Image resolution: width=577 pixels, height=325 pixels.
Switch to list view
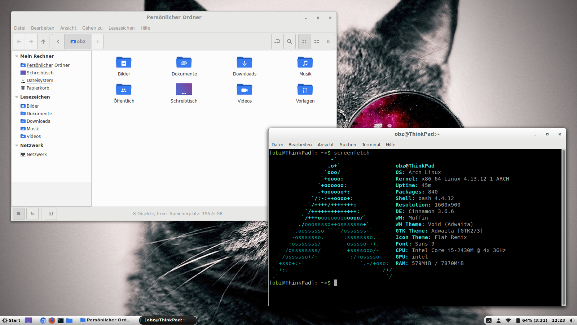click(317, 42)
